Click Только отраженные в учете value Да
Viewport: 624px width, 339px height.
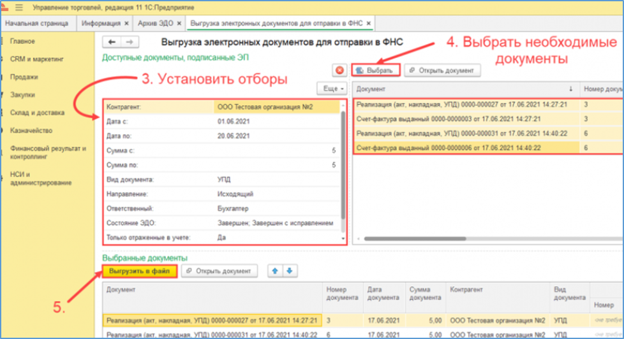(221, 238)
